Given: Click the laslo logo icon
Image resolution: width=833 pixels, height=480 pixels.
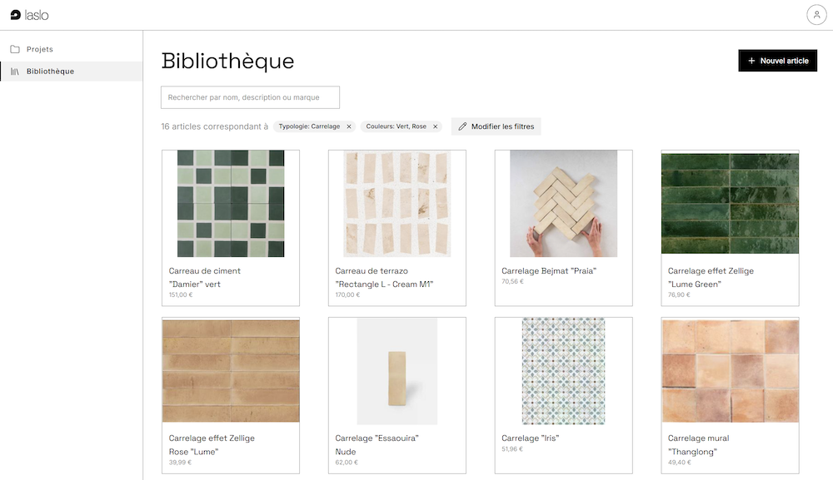Looking at the screenshot, I should tap(15, 15).
